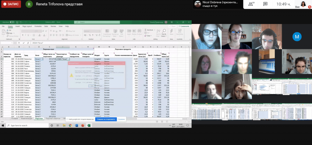Click the formula bar Cancel X icon
The width and height of the screenshot is (312, 145).
pyautogui.click(x=19, y=43)
